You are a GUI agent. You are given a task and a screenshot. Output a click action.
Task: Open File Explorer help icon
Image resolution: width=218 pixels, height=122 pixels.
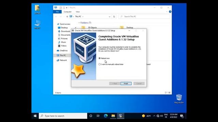[x=170, y=12]
